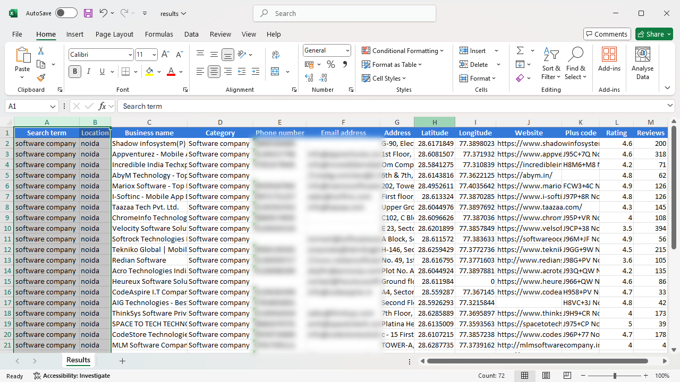This screenshot has height=382, width=680.
Task: Click Decrease Decimal icon
Action: pos(324,78)
